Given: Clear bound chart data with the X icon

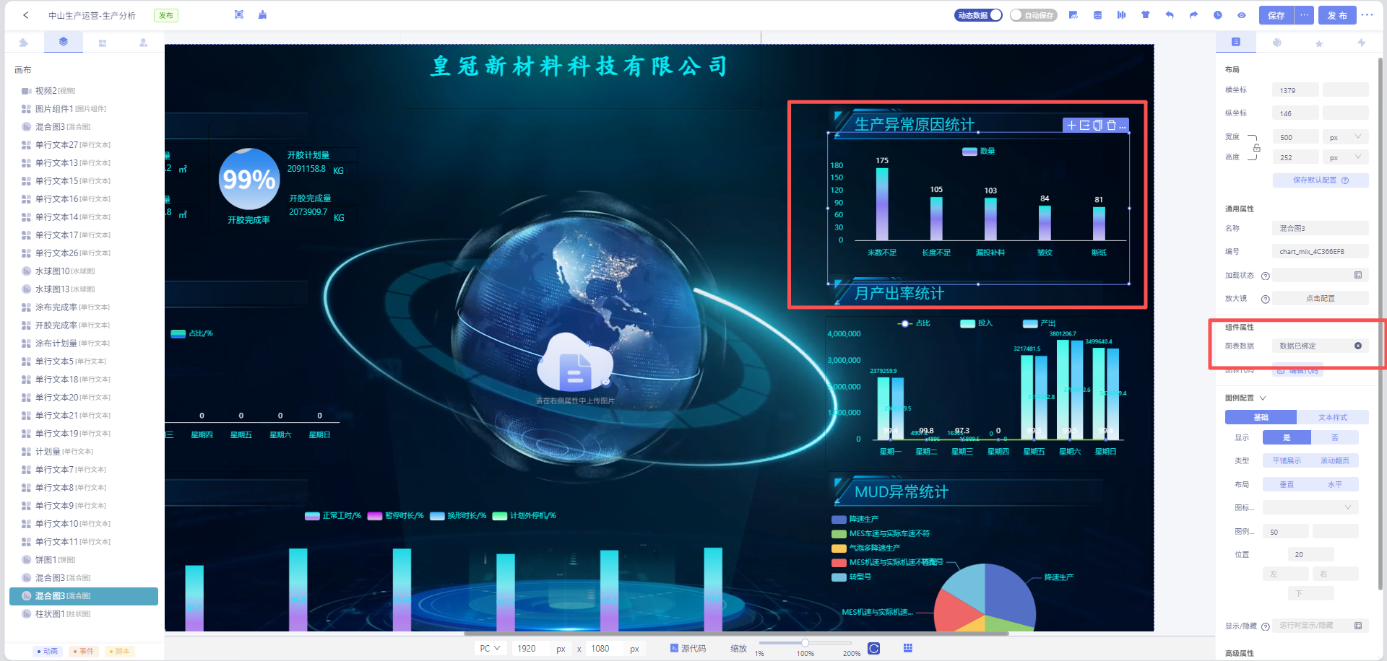Looking at the screenshot, I should point(1358,346).
